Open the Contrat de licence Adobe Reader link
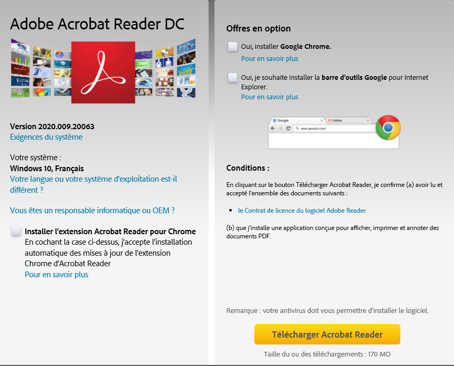Viewport: 454px width, 366px height. coord(302,211)
